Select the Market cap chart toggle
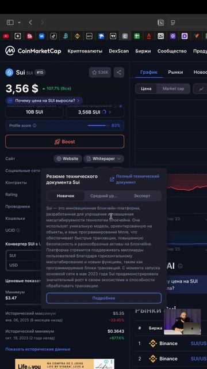This screenshot has height=369, width=207. point(173,89)
